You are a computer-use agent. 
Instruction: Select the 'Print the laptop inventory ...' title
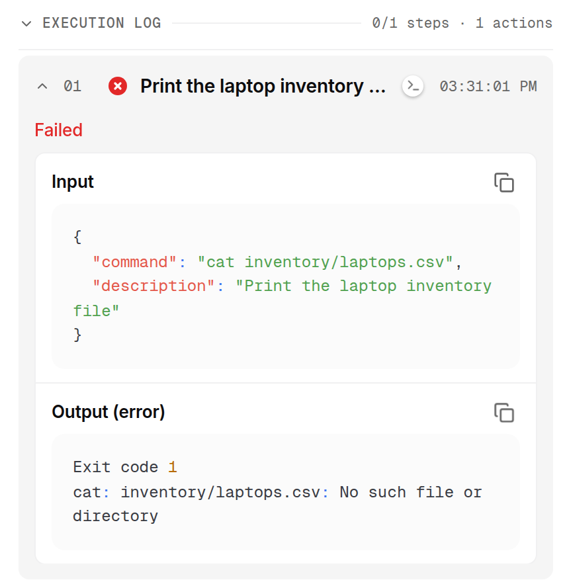tap(263, 86)
